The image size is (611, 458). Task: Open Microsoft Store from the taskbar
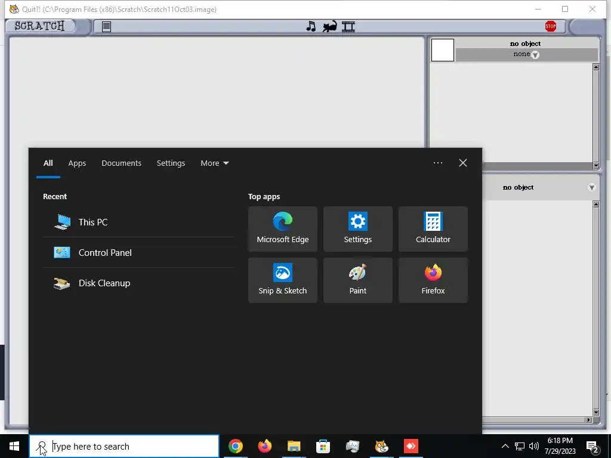[323, 446]
